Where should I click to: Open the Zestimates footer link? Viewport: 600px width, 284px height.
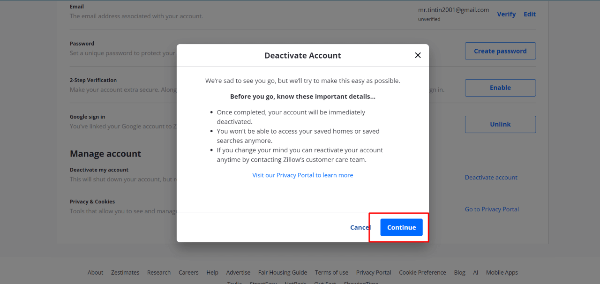coord(125,272)
